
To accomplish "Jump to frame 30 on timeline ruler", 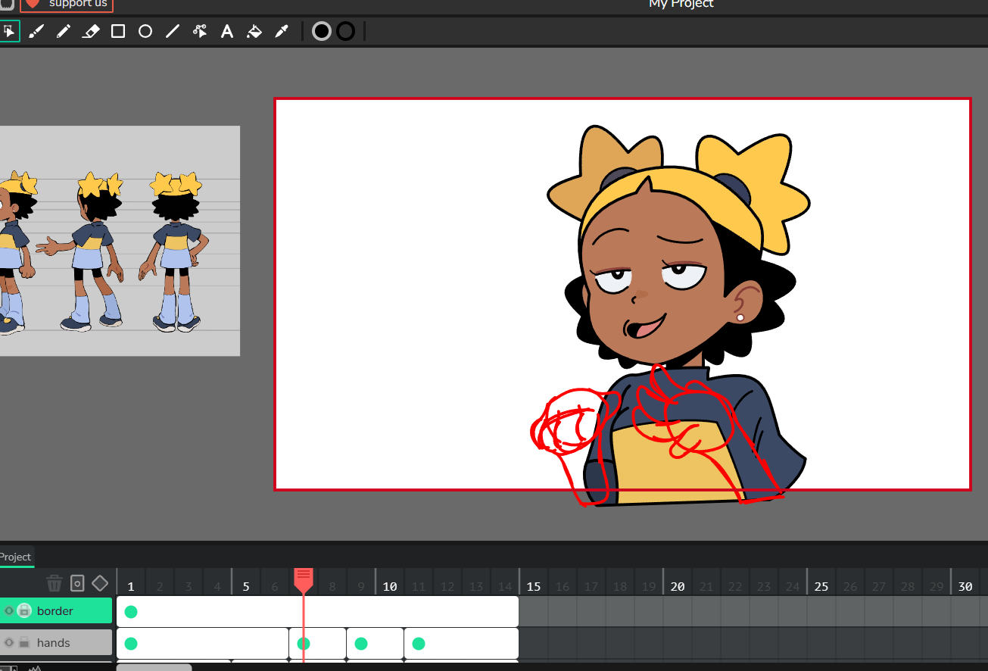I will 965,586.
